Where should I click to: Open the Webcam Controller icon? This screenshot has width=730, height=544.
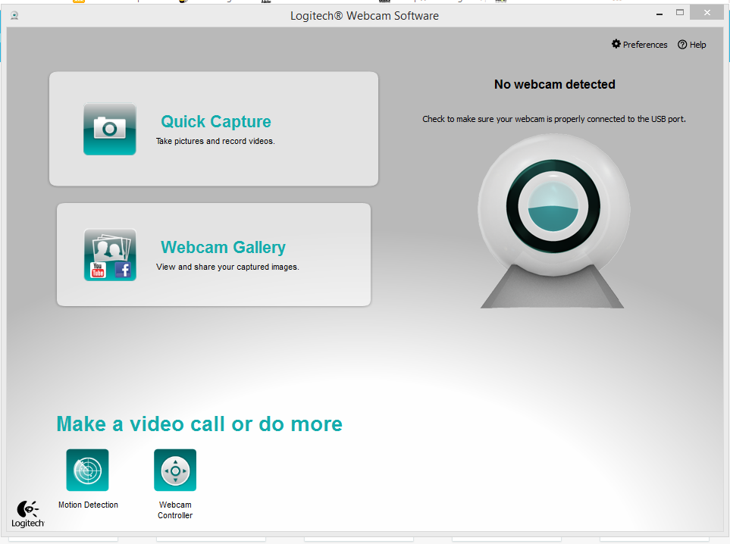(x=175, y=470)
